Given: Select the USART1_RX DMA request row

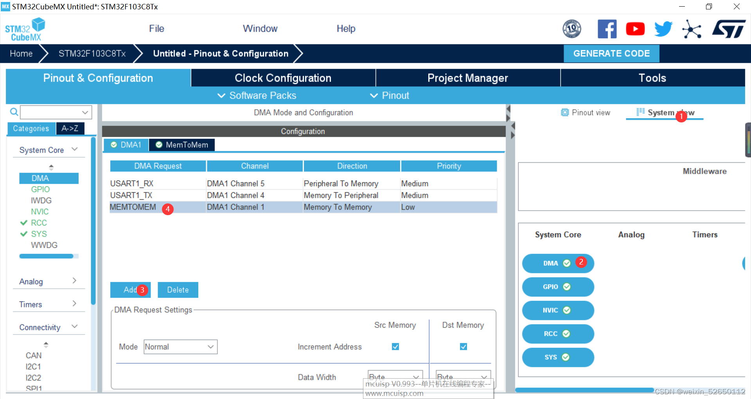Looking at the screenshot, I should [x=303, y=183].
